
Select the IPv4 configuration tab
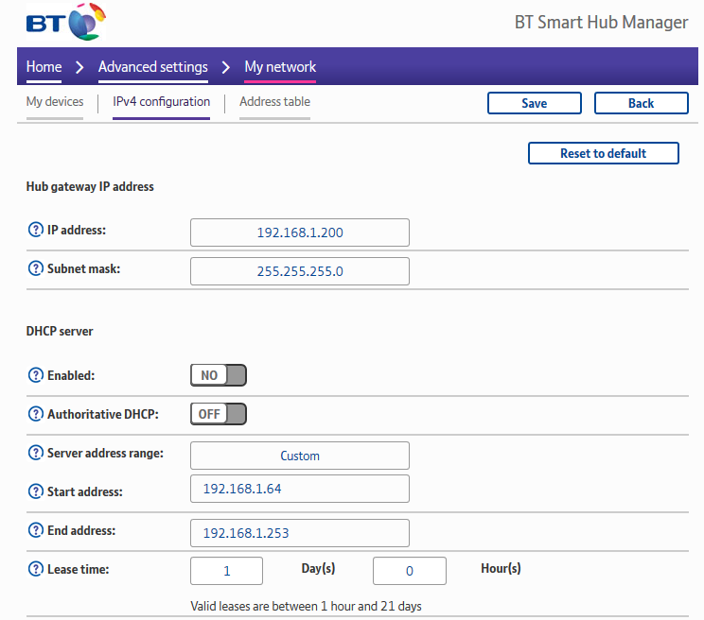click(161, 102)
